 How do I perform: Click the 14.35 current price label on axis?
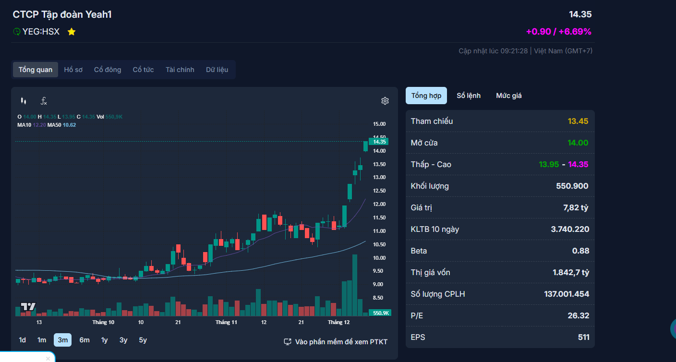click(x=379, y=142)
